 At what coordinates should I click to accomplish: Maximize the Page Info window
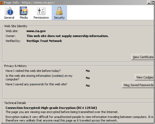(153, 2)
